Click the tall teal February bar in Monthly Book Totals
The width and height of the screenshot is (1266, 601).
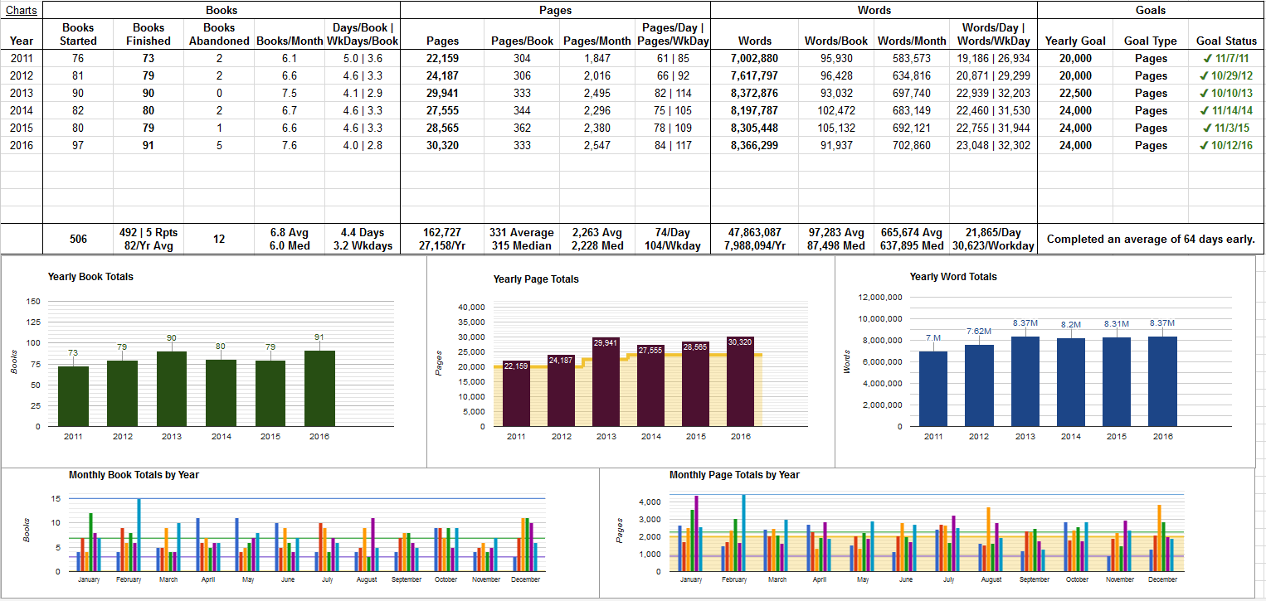pyautogui.click(x=139, y=536)
